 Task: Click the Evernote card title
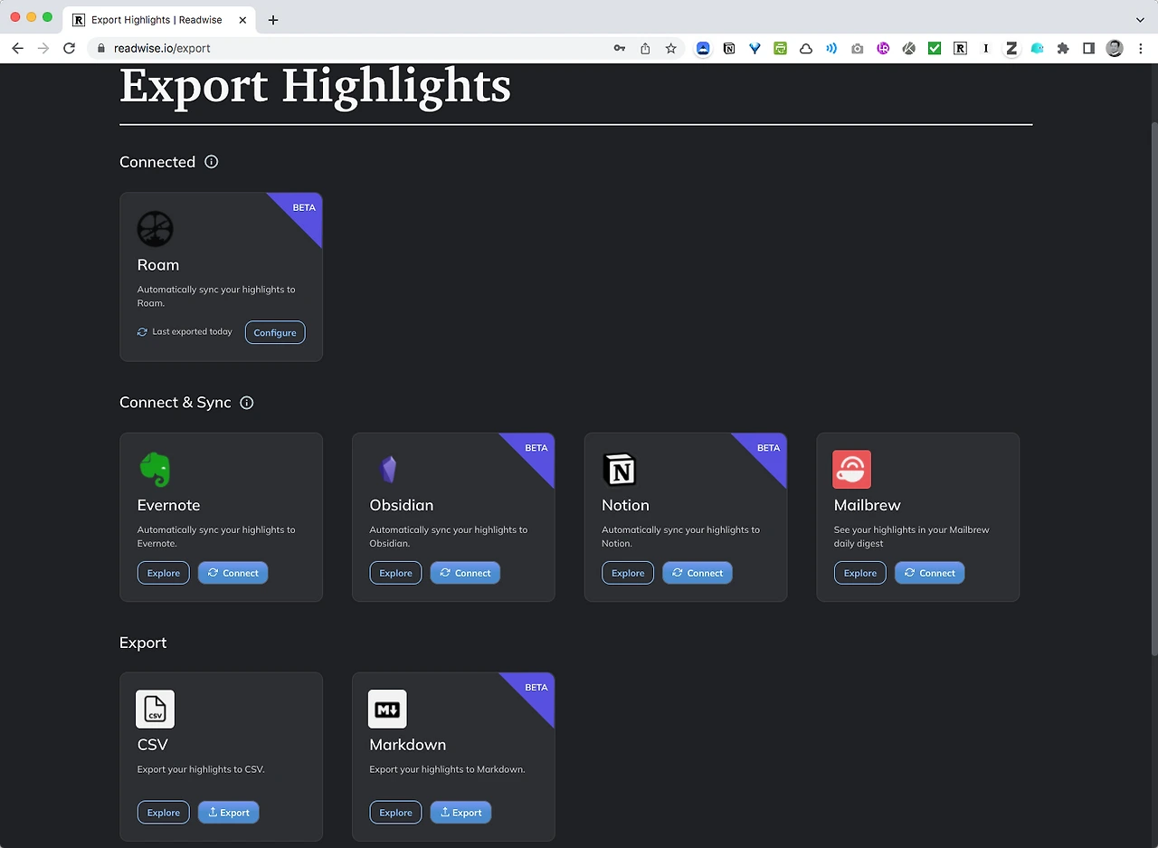tap(169, 505)
